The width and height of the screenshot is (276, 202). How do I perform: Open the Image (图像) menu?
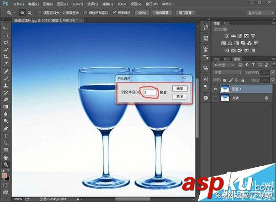tap(47, 4)
